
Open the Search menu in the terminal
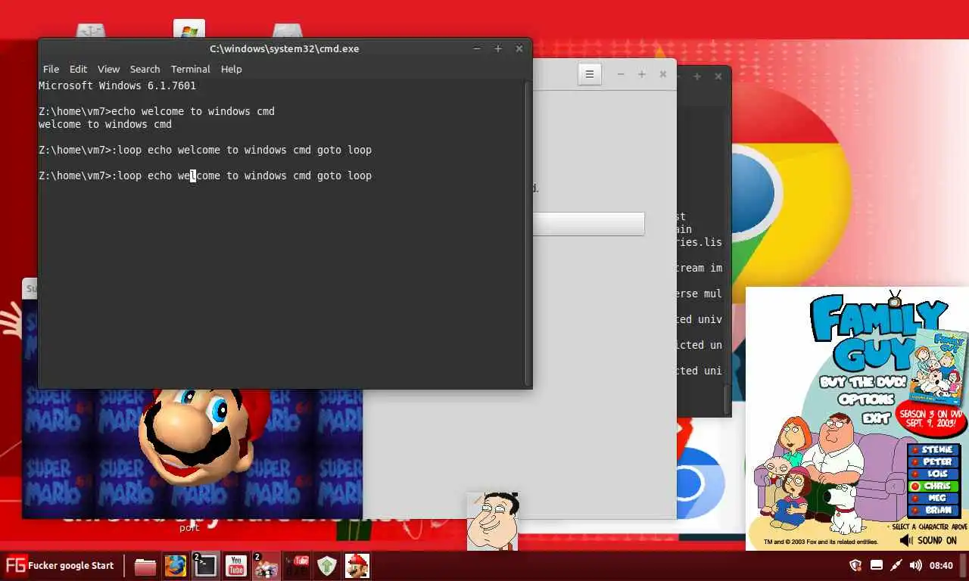click(x=145, y=69)
